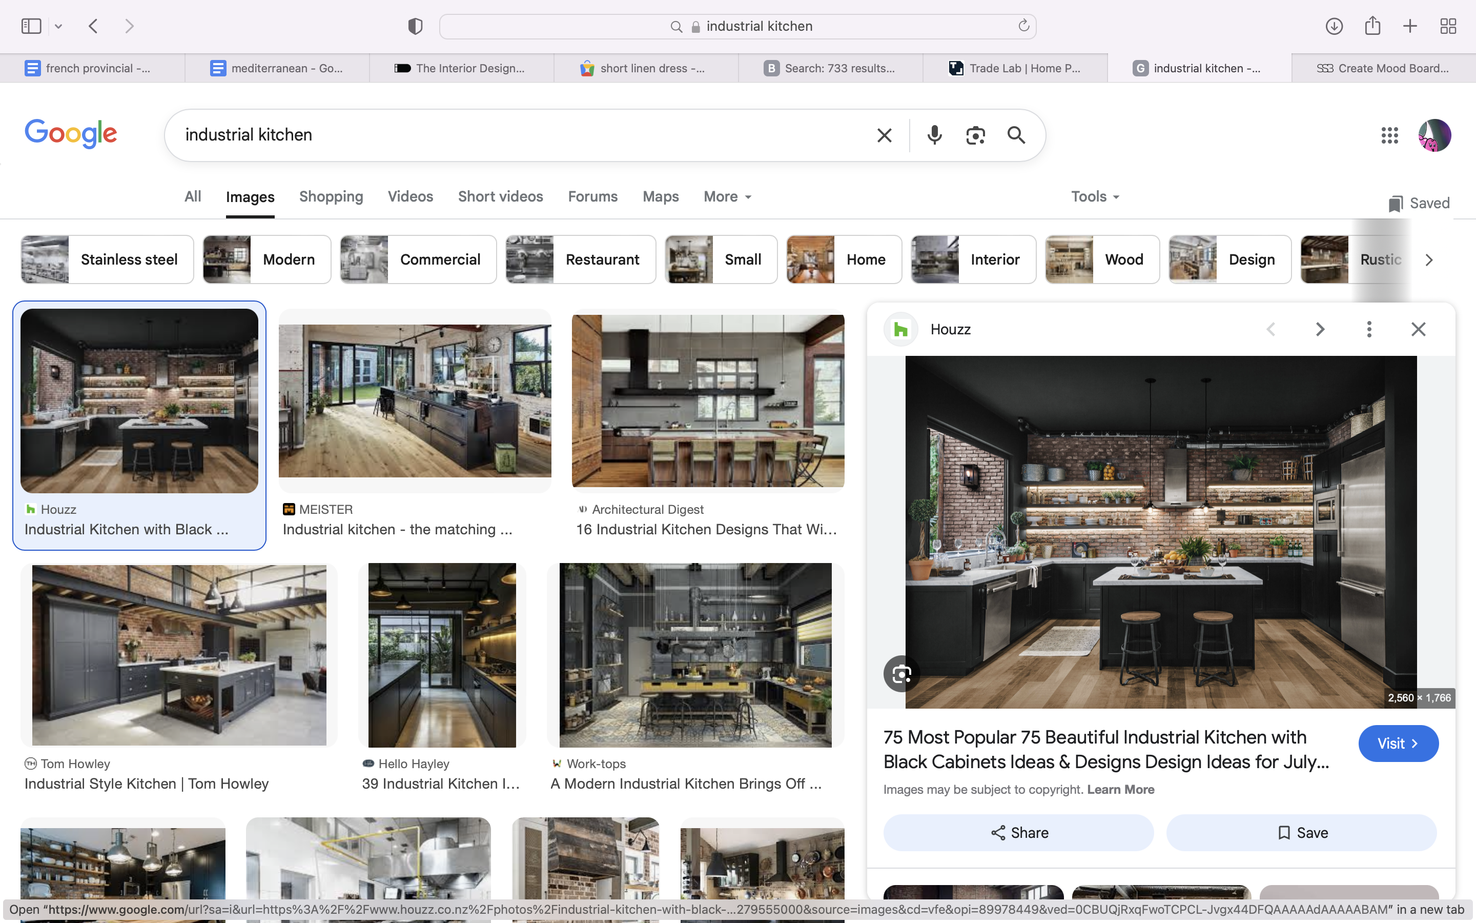
Task: Filter images by Restaurant chip
Action: [x=581, y=259]
